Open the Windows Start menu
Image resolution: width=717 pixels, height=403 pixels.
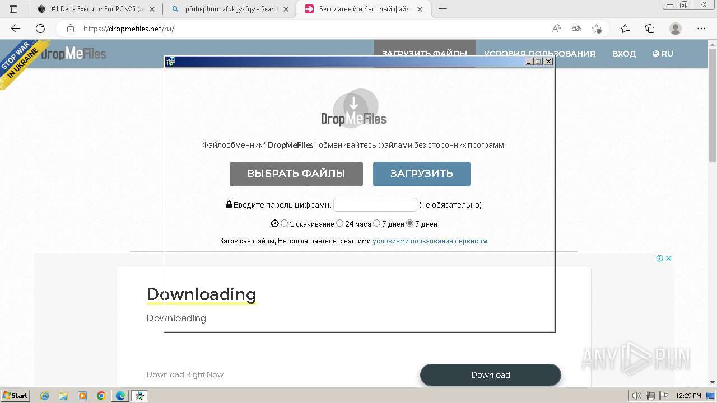point(16,396)
